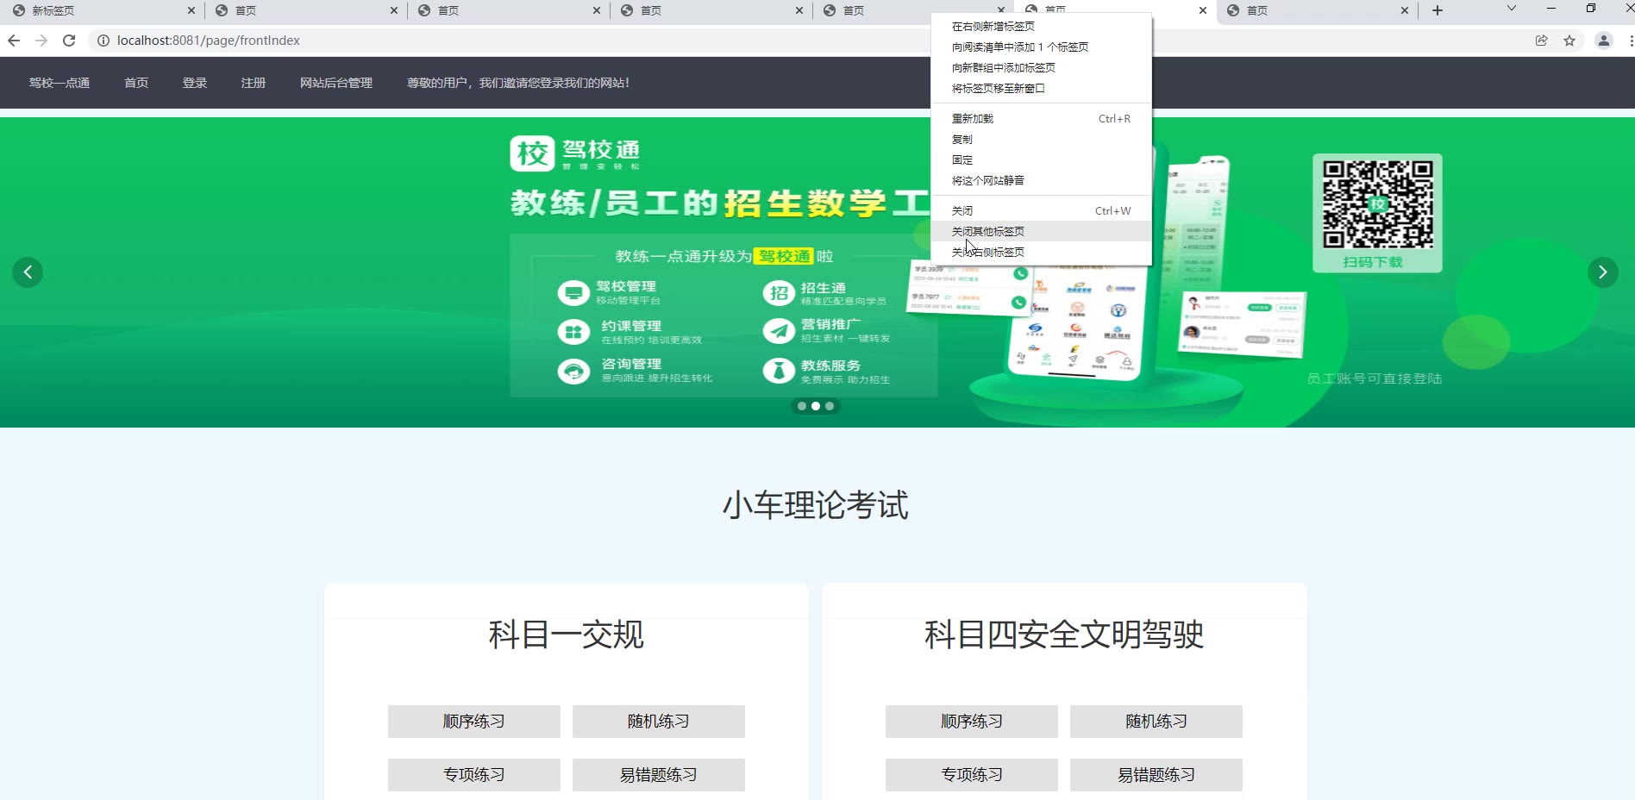
Task: Click the 驾校一点通 brand link
Action: (x=60, y=83)
